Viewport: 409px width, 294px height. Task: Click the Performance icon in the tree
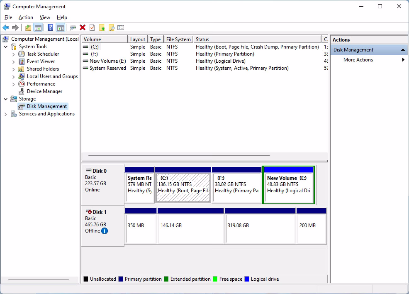point(22,84)
